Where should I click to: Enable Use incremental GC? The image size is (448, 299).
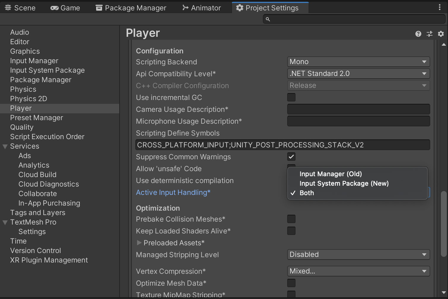point(291,97)
